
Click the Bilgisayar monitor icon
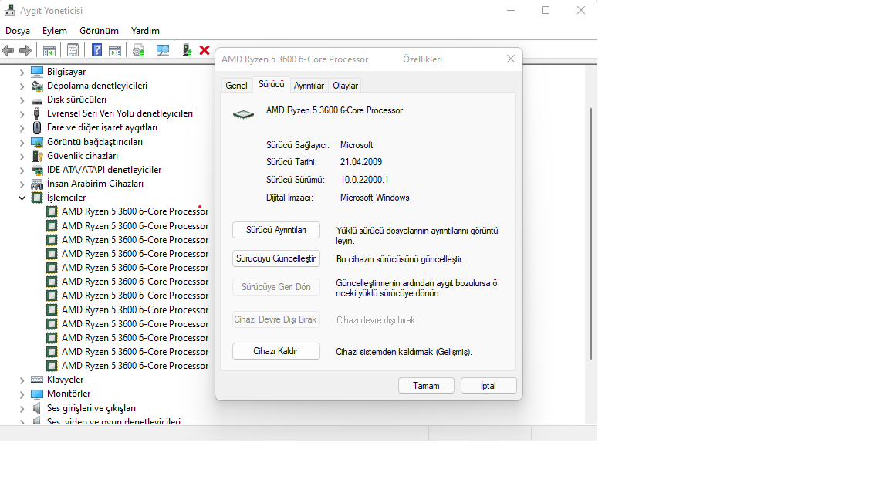tap(37, 72)
